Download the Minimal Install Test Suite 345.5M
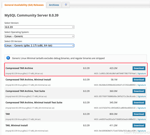 tap(139, 103)
